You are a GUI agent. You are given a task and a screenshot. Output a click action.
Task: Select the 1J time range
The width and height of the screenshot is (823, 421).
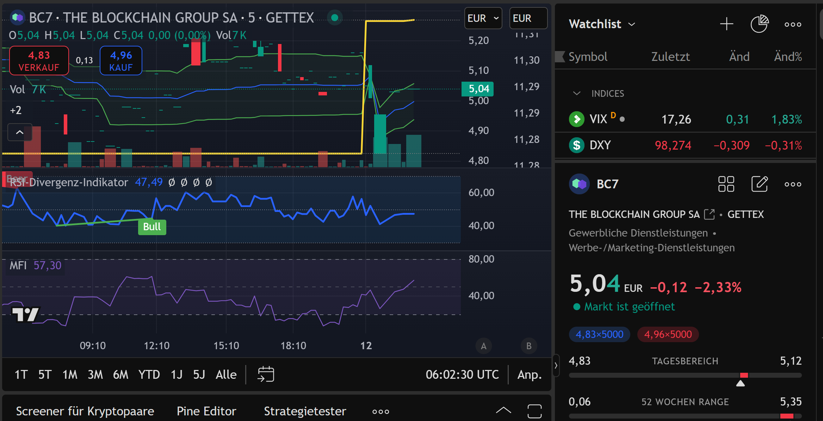click(x=177, y=375)
